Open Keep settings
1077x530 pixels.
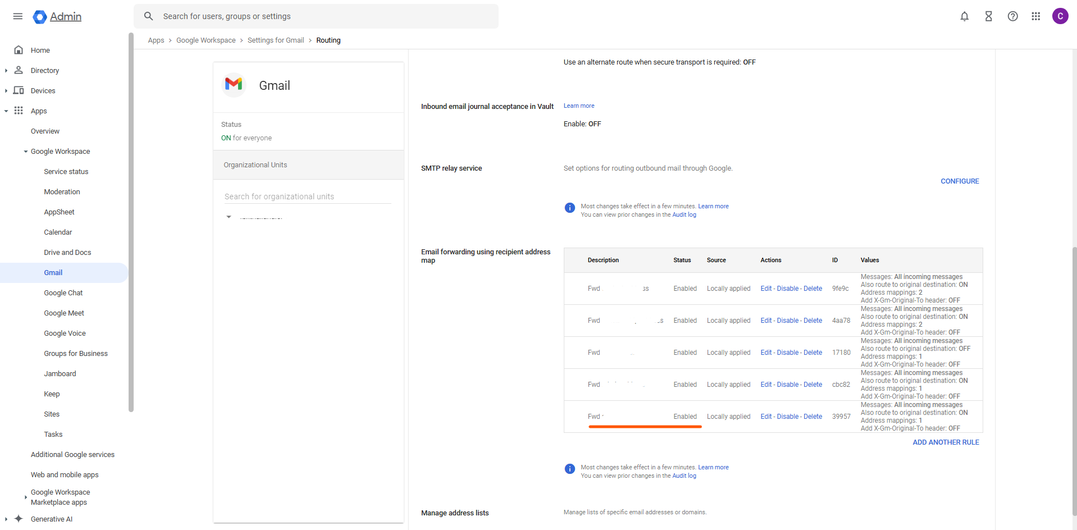pos(52,394)
